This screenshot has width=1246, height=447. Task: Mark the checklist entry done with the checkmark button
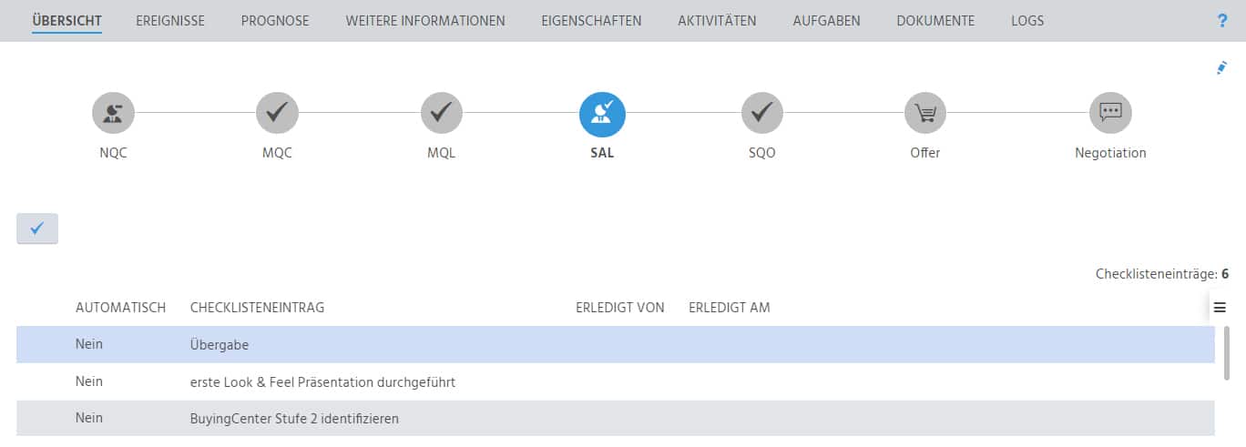click(37, 229)
